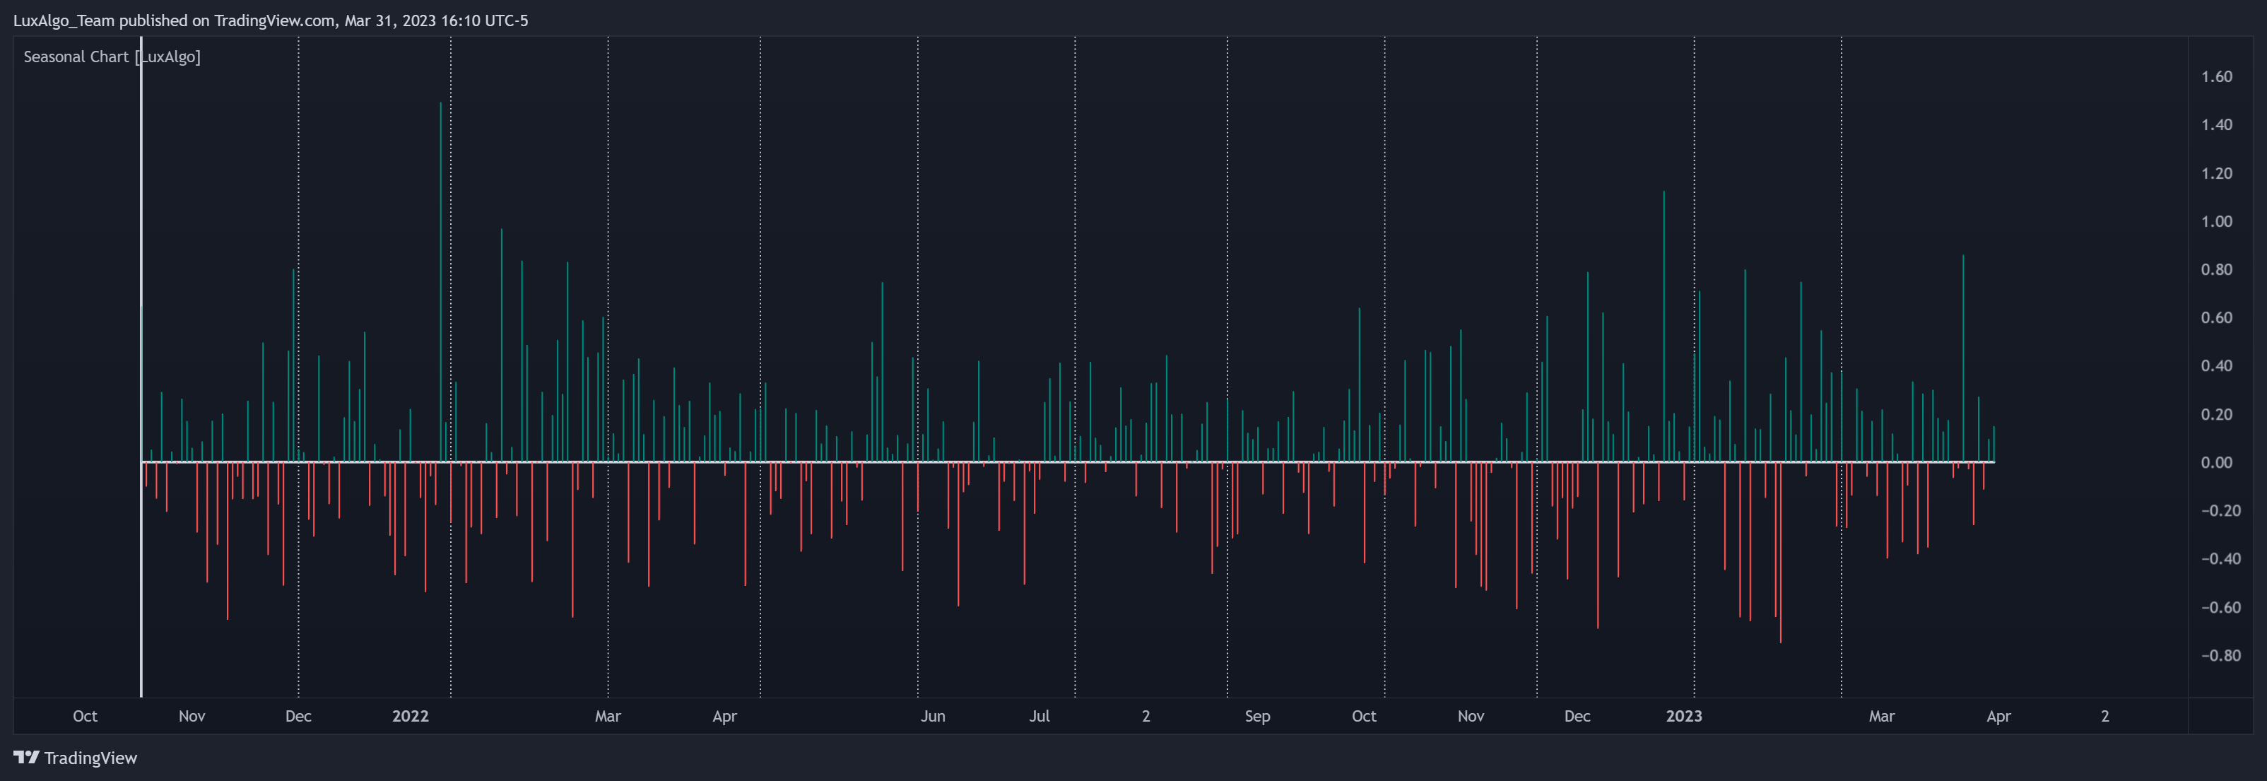Click the last Apr label on time axis
The height and width of the screenshot is (781, 2267).
tap(1998, 716)
